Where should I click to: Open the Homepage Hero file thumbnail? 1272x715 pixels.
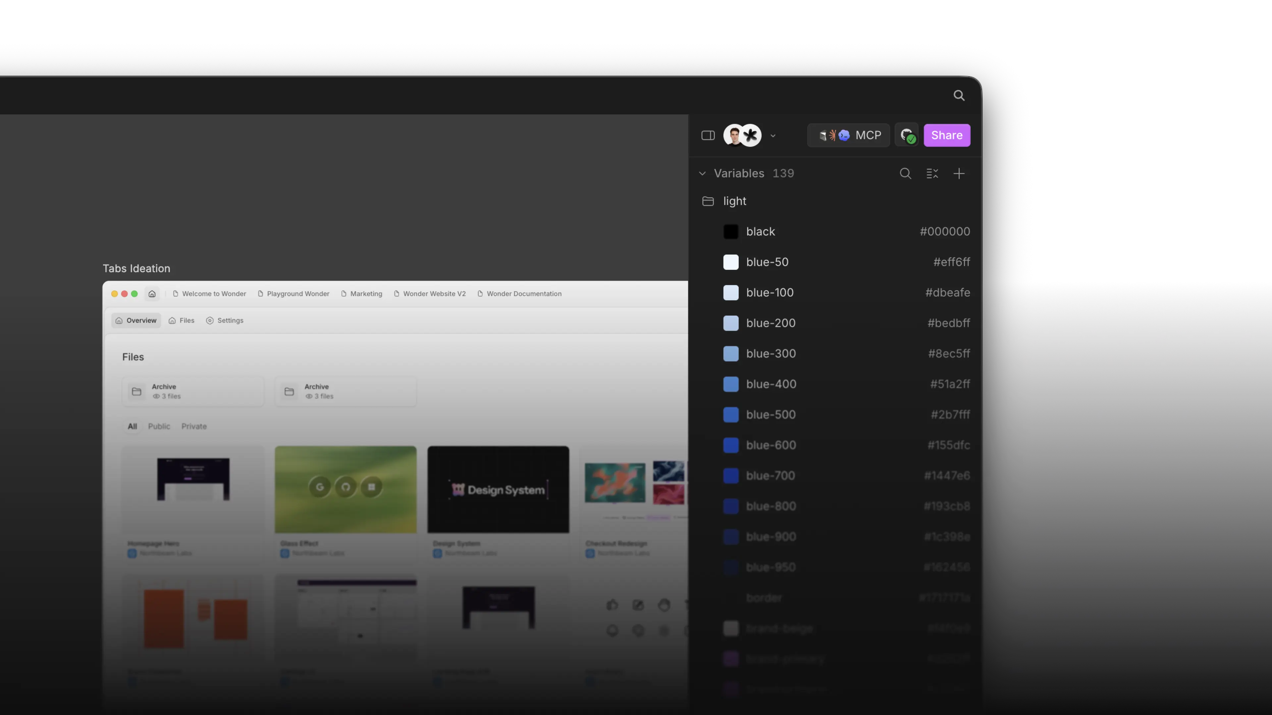point(193,490)
